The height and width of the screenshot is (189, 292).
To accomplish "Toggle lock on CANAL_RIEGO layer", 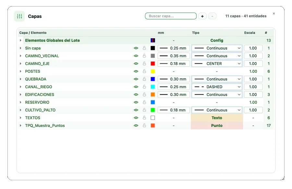I will [x=144, y=87].
